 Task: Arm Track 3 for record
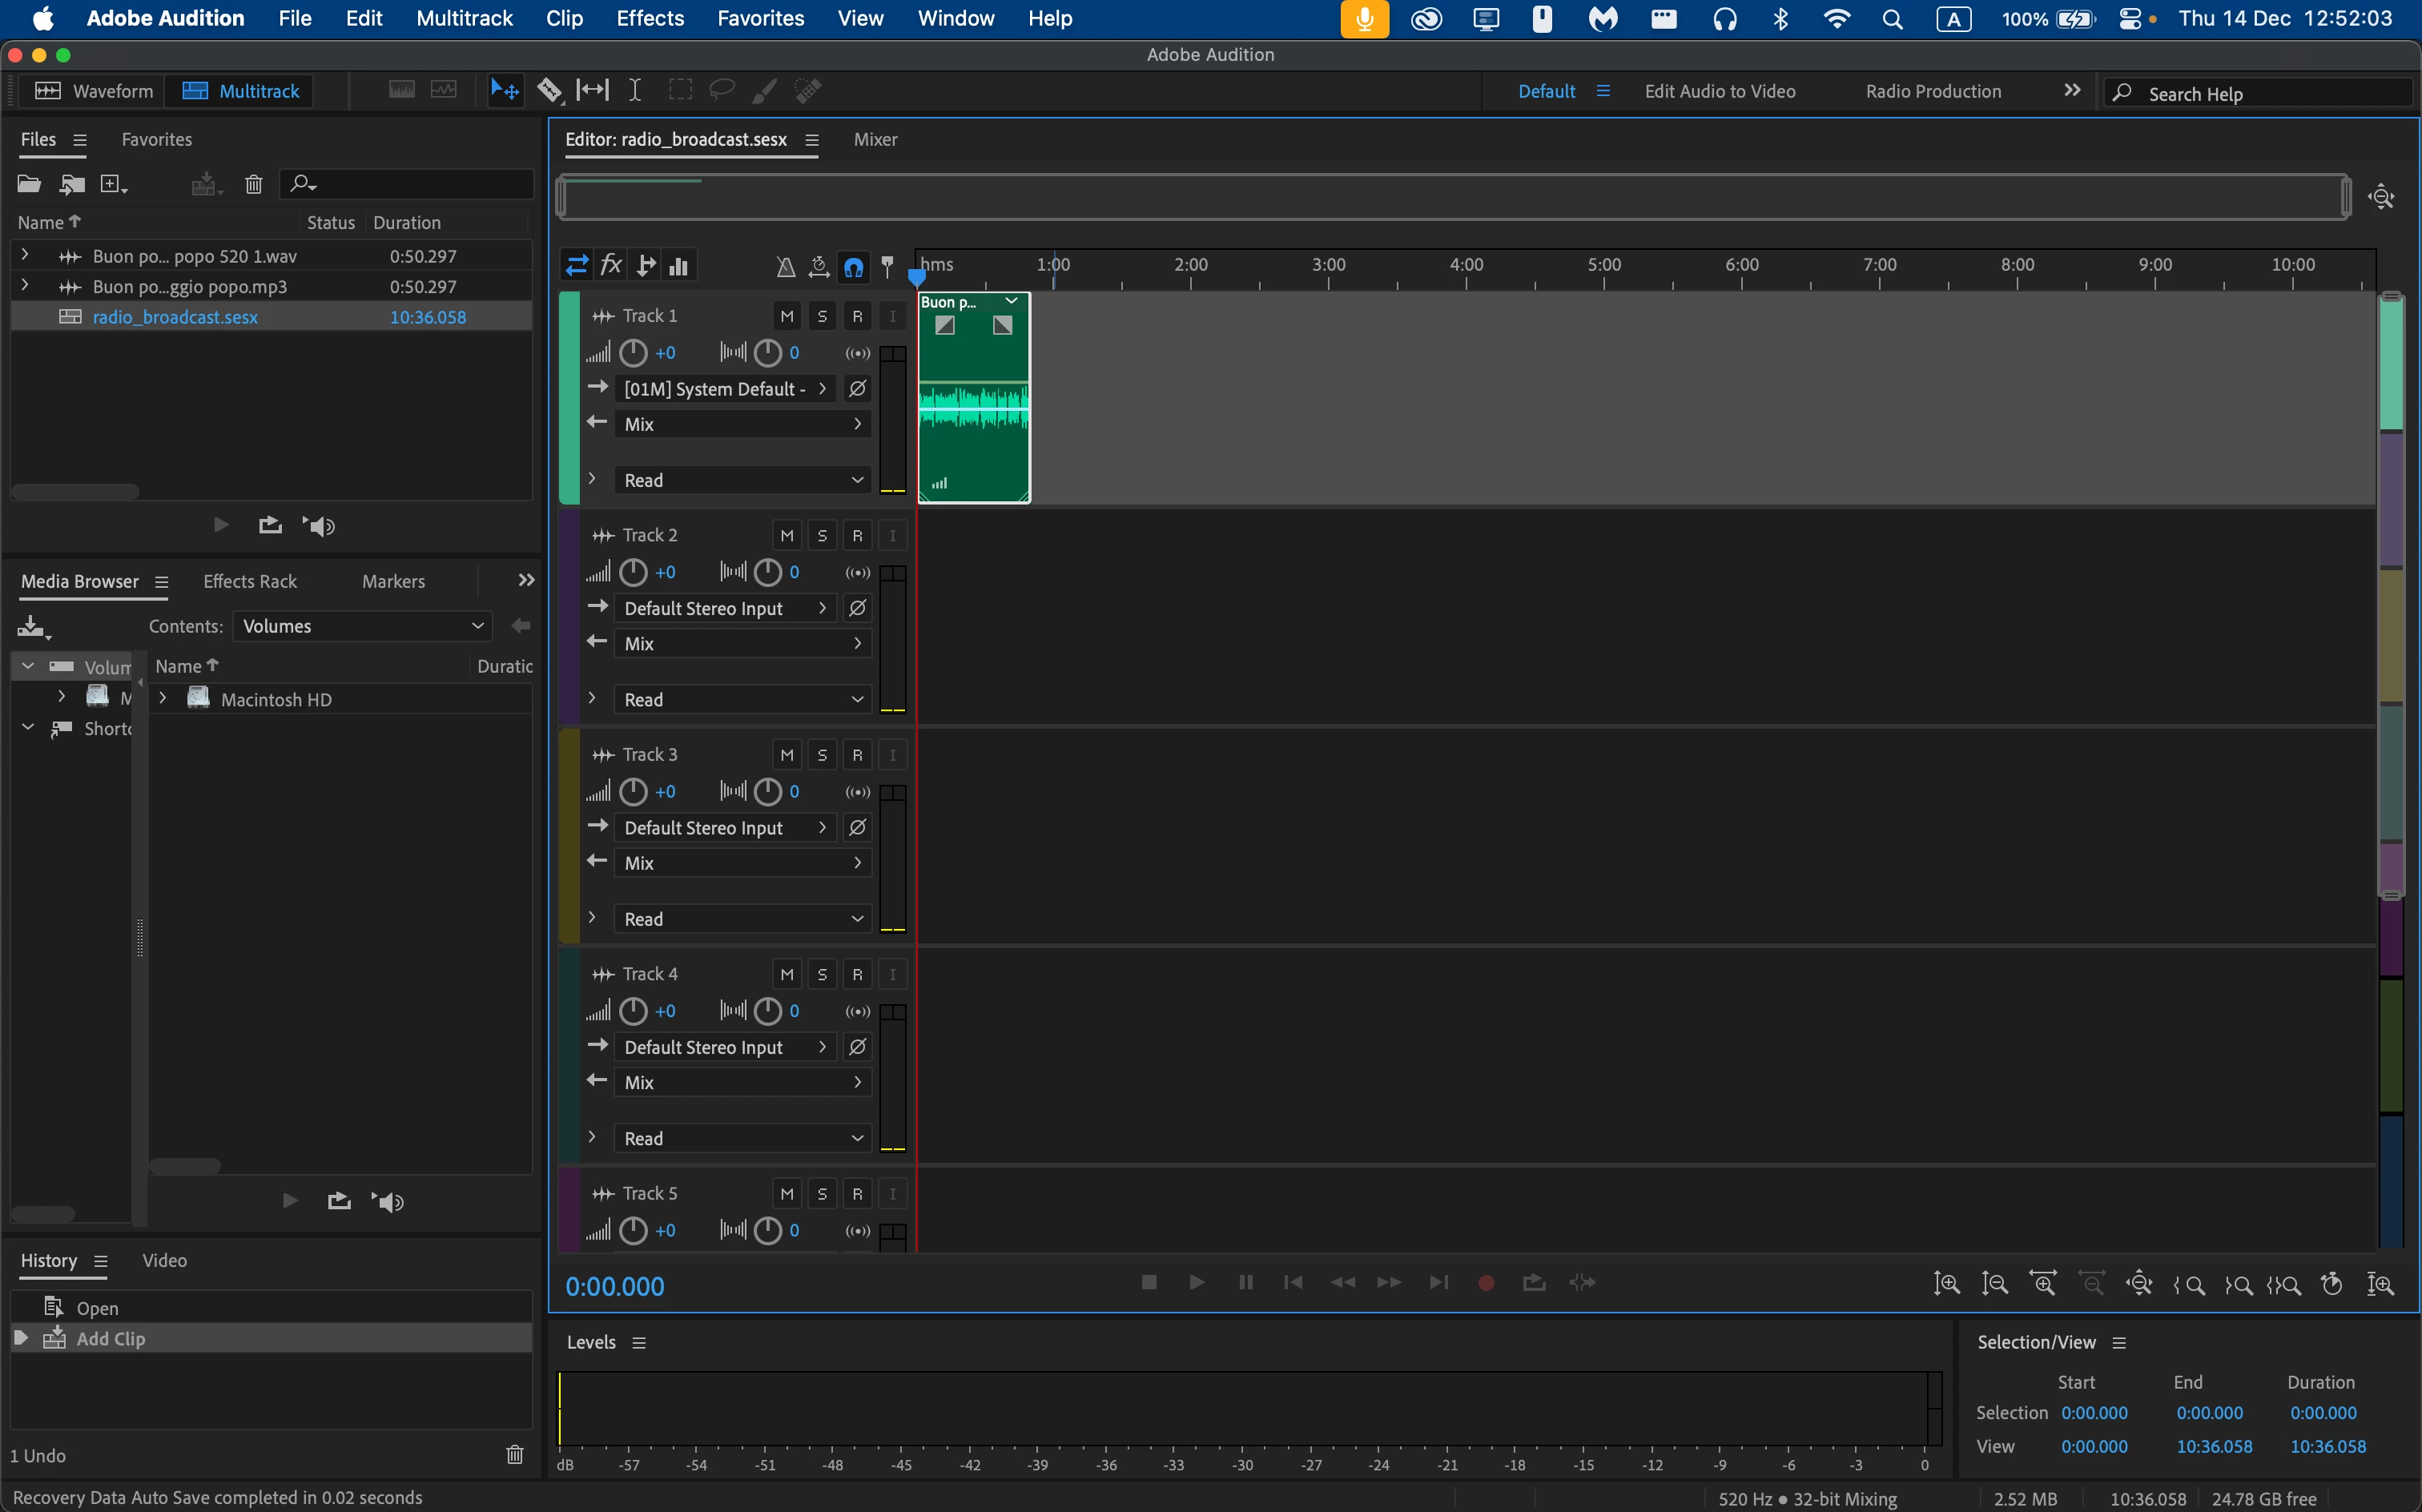coord(857,755)
